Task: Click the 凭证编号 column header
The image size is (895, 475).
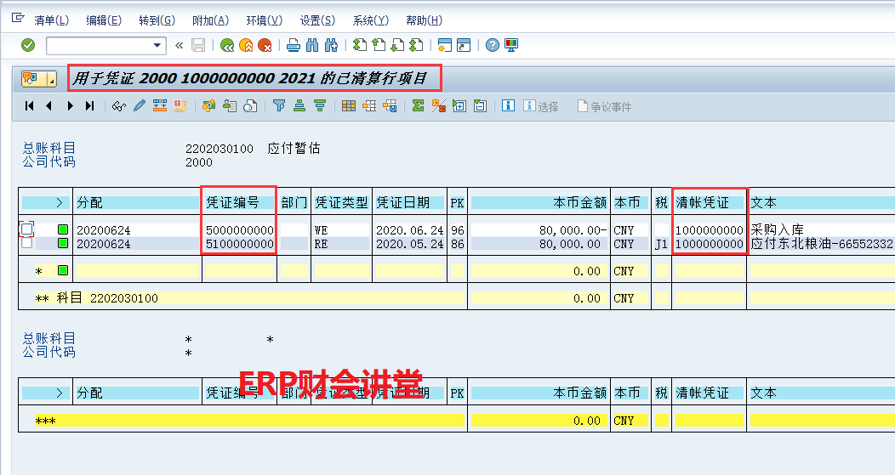Action: pyautogui.click(x=239, y=203)
